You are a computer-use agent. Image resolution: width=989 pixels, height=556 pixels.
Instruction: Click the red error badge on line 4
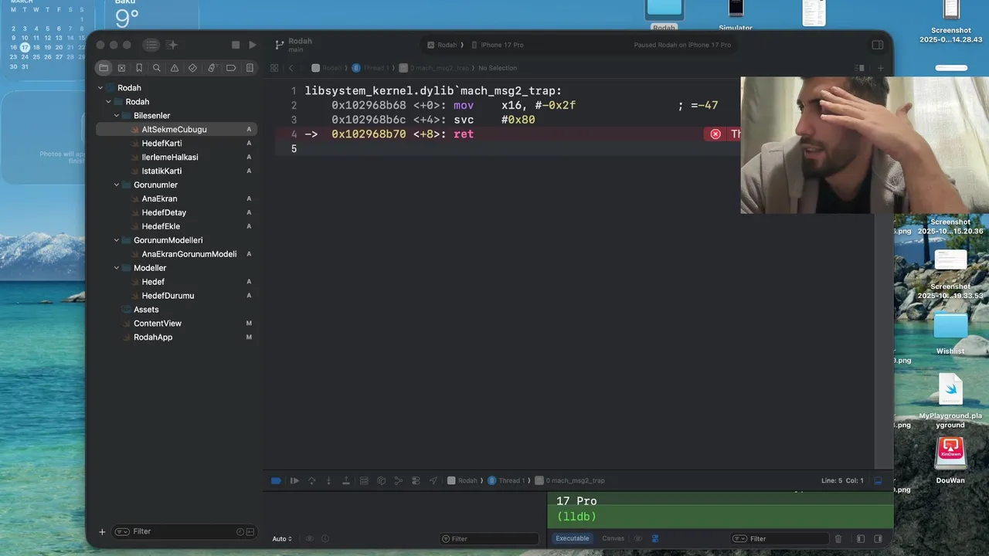(x=715, y=134)
